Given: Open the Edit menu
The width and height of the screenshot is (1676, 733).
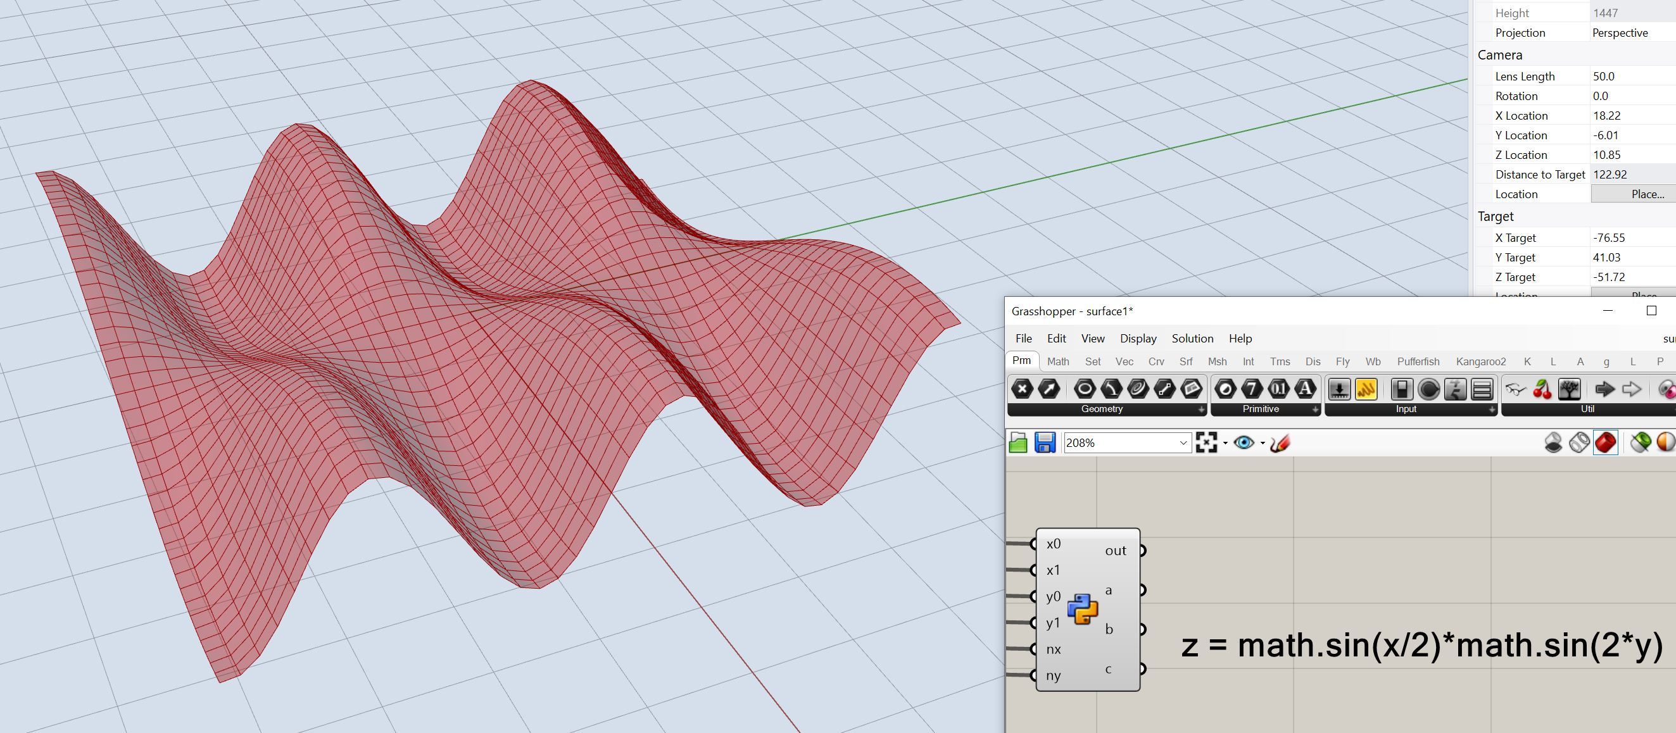Looking at the screenshot, I should [x=1057, y=338].
